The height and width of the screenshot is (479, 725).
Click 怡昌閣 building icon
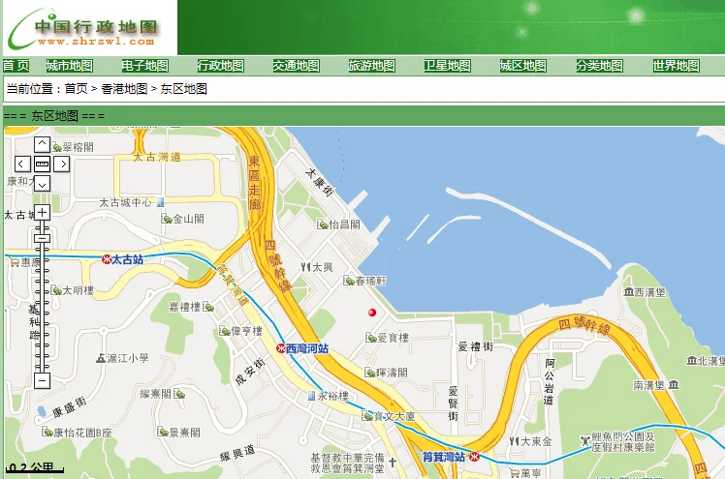[322, 225]
